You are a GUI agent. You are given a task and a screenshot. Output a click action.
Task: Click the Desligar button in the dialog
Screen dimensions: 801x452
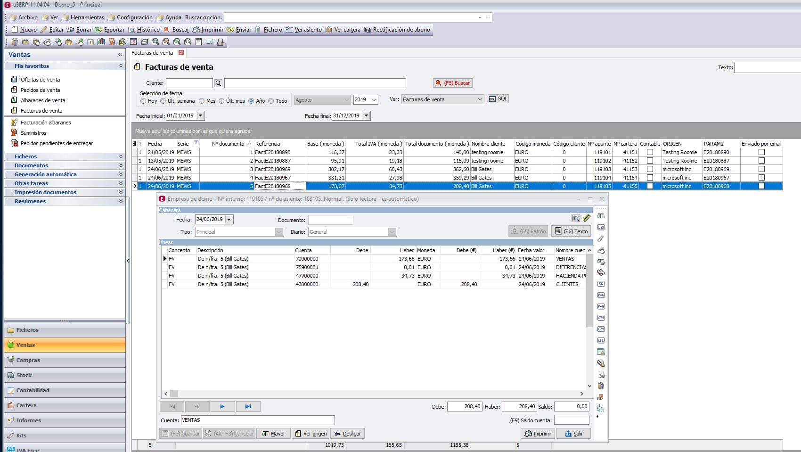tap(348, 433)
